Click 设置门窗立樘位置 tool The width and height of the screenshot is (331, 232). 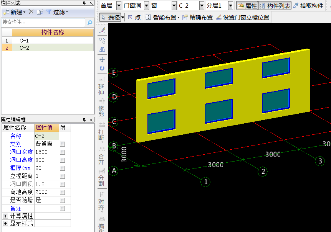coord(243,17)
